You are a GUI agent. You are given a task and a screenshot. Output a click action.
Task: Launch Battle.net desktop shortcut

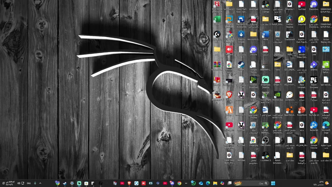314,126
